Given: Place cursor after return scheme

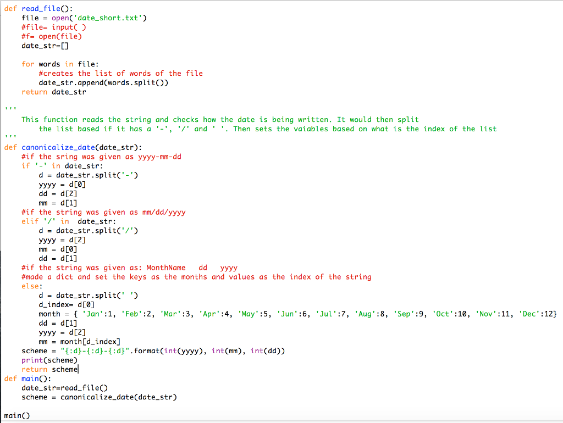Looking at the screenshot, I should pos(79,369).
